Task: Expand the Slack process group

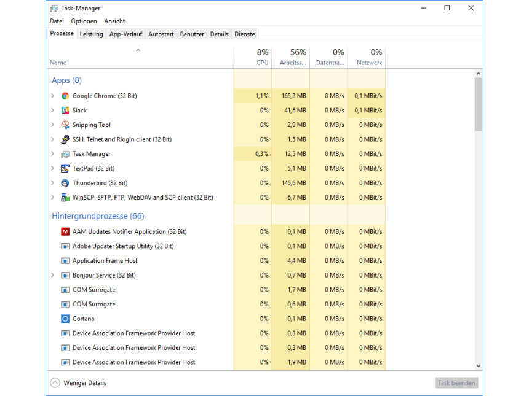Action: coord(53,110)
